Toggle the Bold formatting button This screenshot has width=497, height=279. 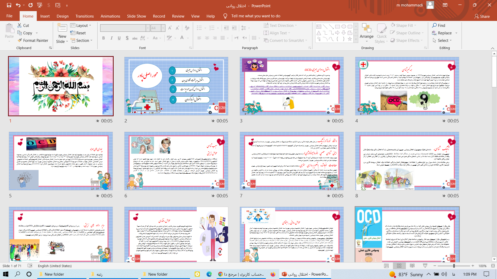(104, 38)
